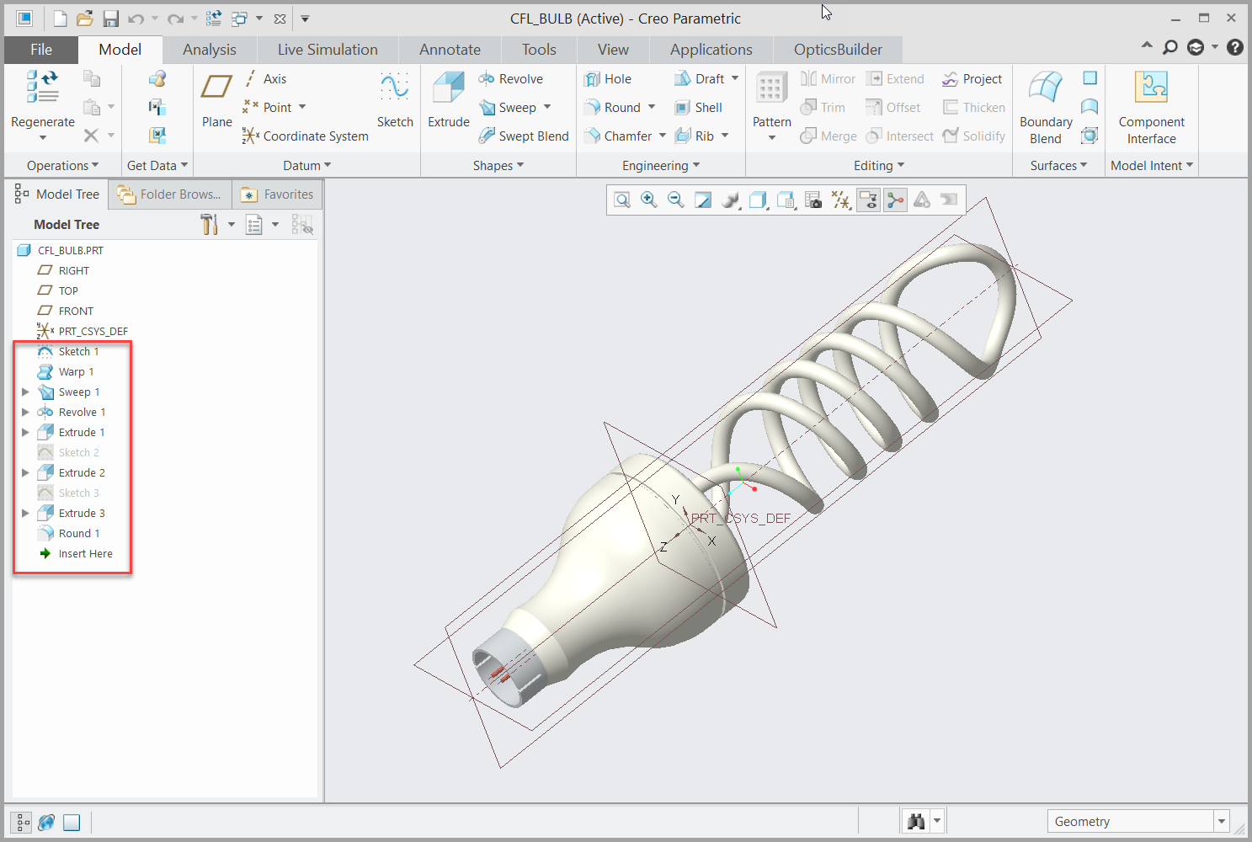Toggle annotation display in the graphics toolbar
The height and width of the screenshot is (842, 1252).
[868, 200]
